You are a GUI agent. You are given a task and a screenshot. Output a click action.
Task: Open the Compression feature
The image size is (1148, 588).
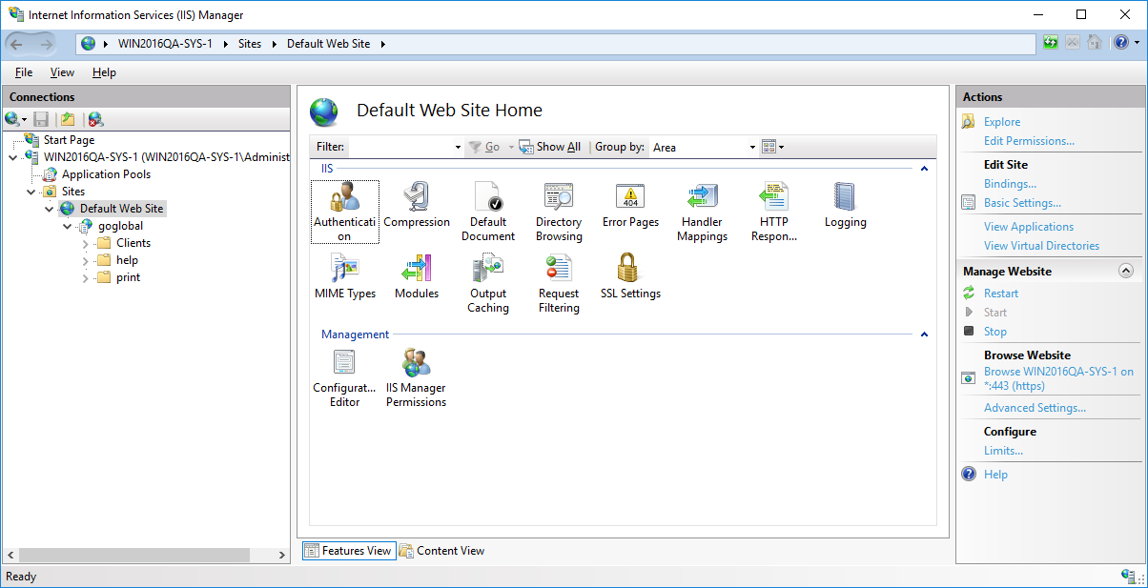coord(417,205)
